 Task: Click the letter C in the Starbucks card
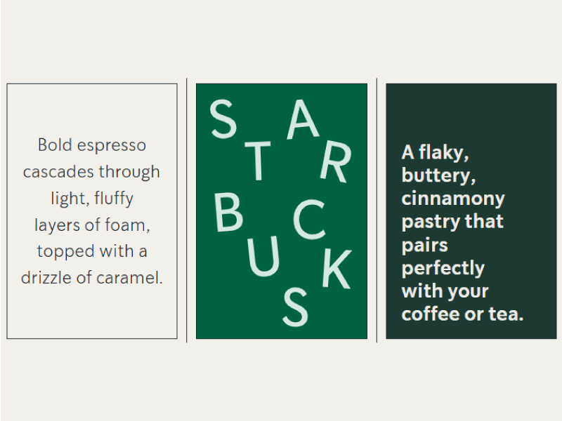tap(309, 220)
